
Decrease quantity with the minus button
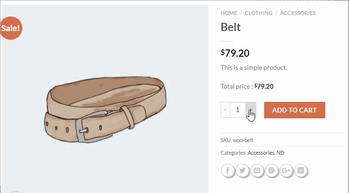[x=225, y=110]
